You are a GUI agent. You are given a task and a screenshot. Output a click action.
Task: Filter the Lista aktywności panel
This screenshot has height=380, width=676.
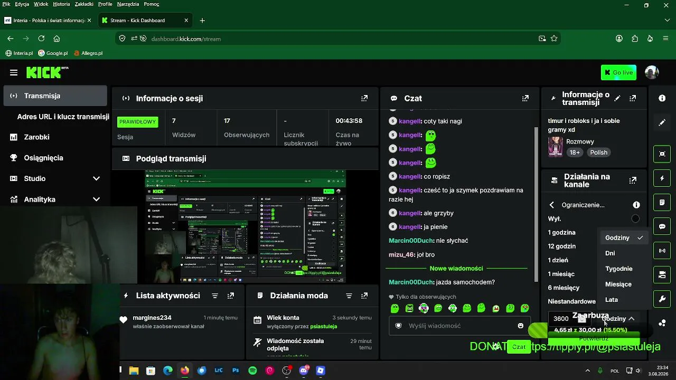click(215, 296)
